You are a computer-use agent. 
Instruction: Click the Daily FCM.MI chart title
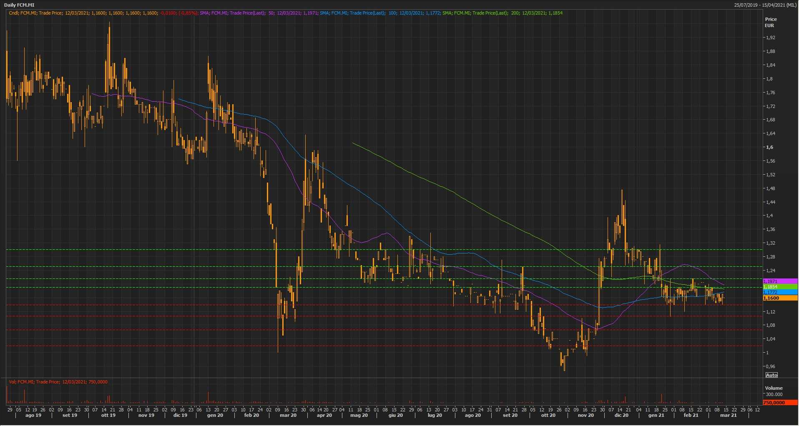coord(19,5)
